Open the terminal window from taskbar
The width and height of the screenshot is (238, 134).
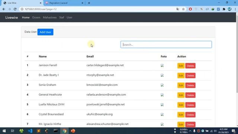[55, 131]
